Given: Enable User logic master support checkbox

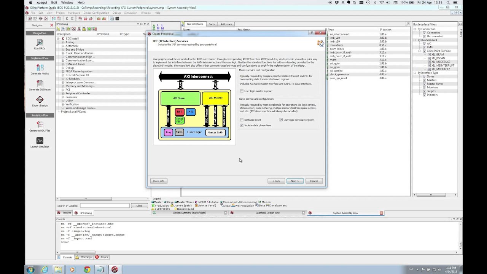Looking at the screenshot, I should click(x=242, y=91).
